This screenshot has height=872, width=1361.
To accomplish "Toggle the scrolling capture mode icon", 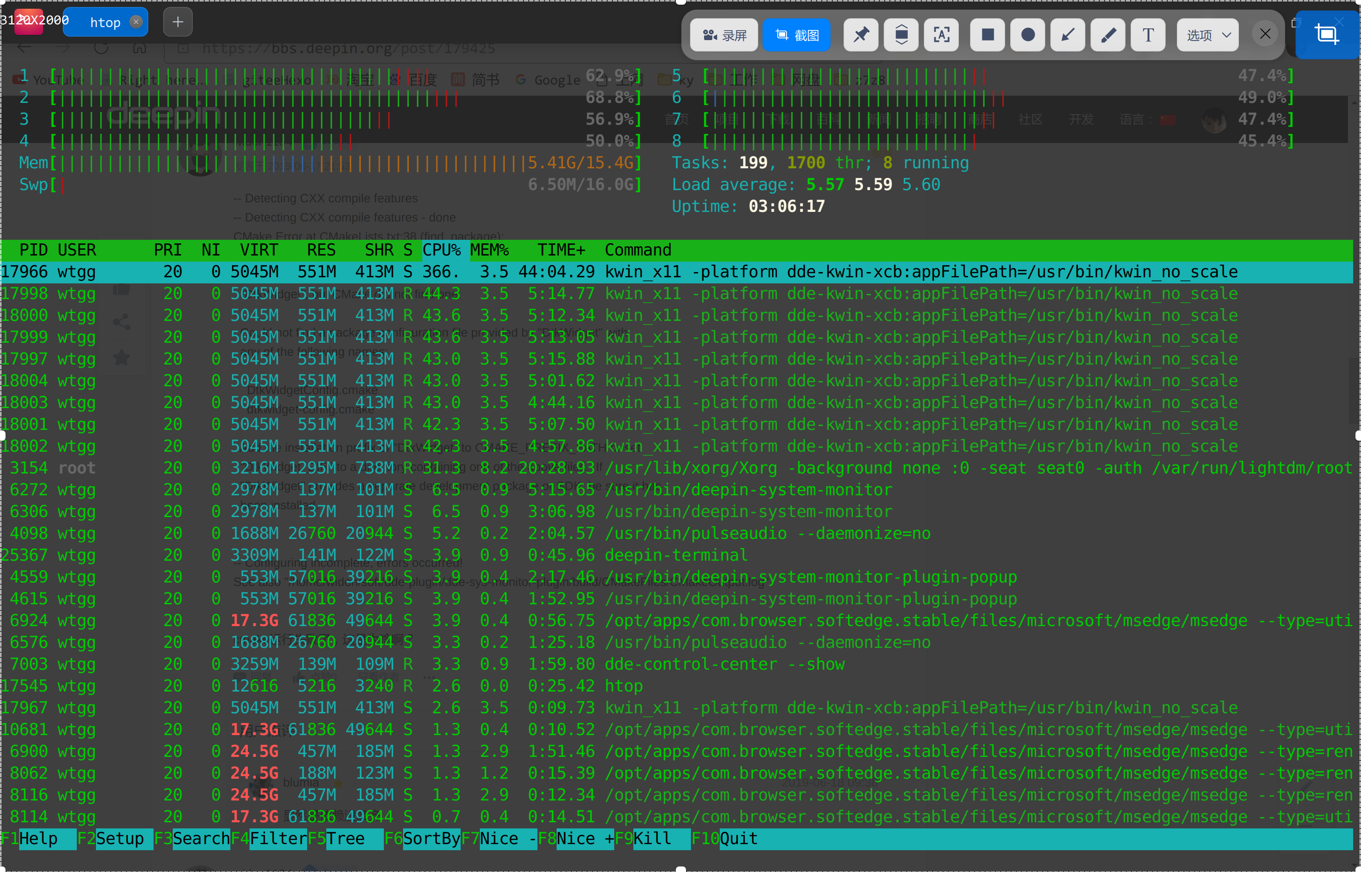I will [900, 34].
